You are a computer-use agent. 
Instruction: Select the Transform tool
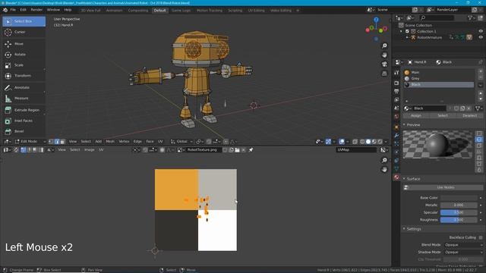click(x=24, y=76)
